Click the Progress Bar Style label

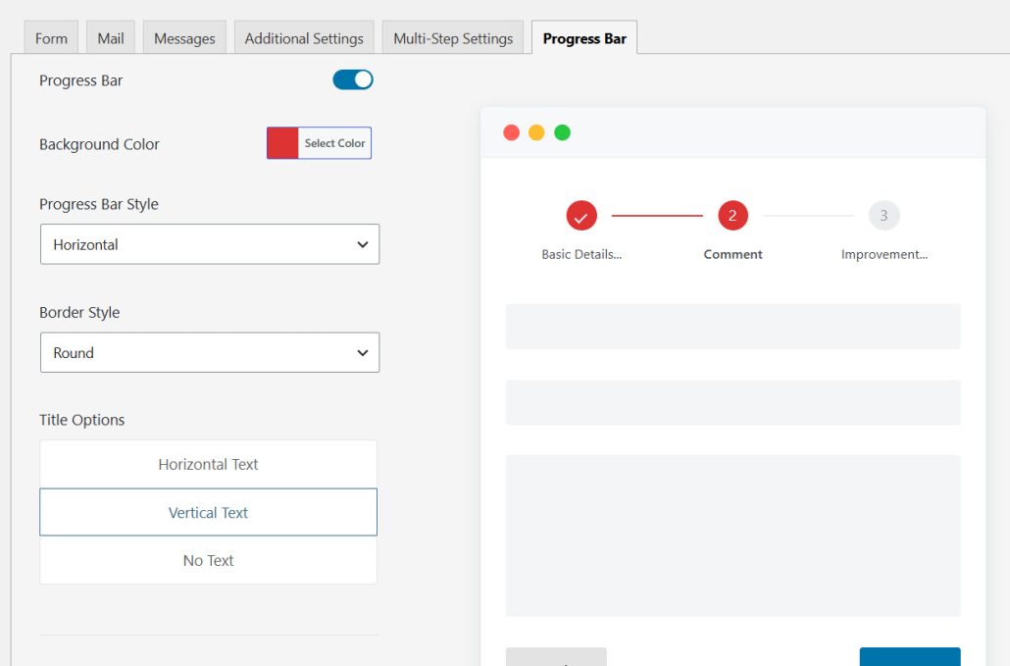coord(99,204)
